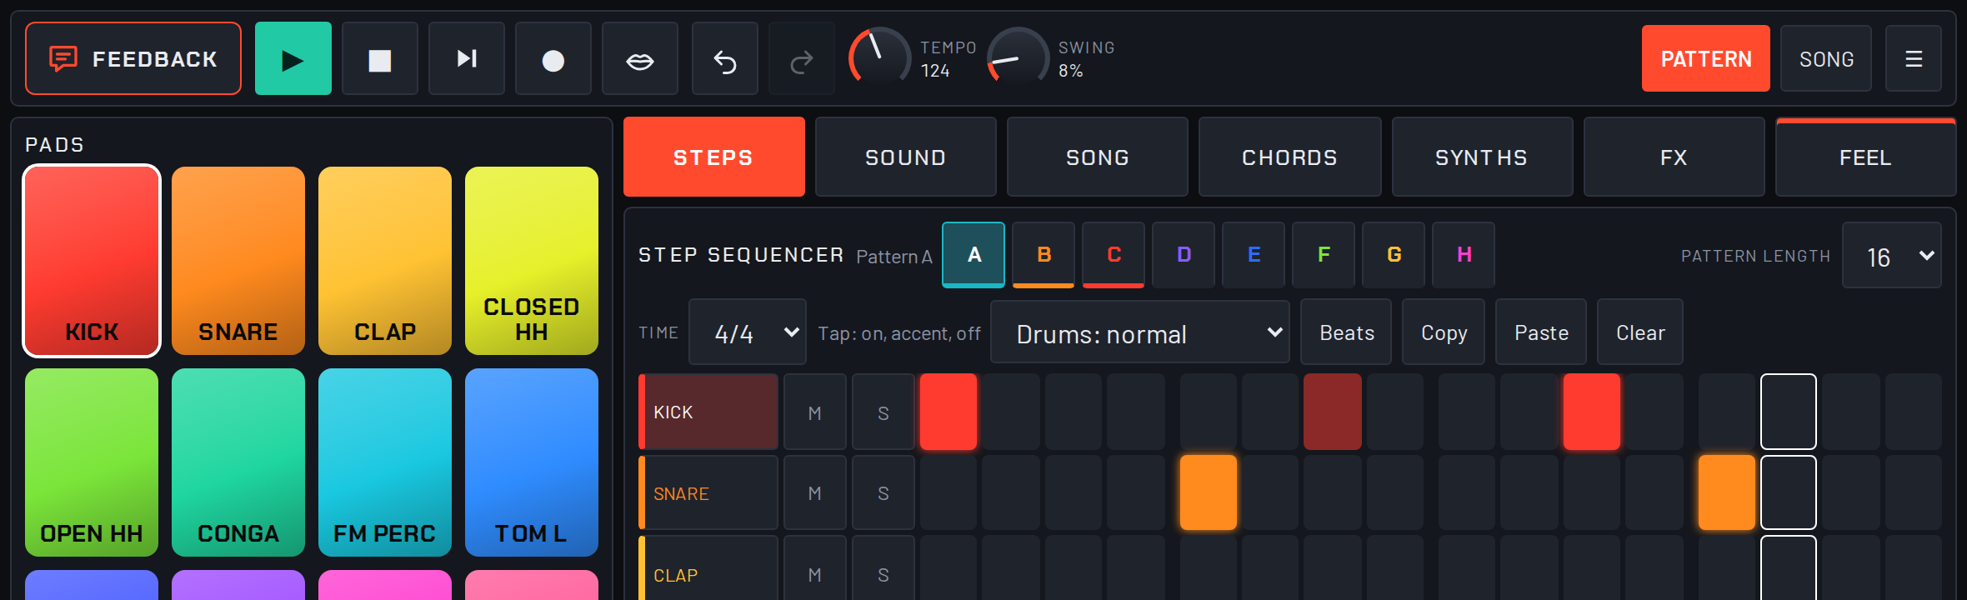Image resolution: width=1967 pixels, height=600 pixels.
Task: Switch to Song mode in top bar
Action: coord(1826,59)
